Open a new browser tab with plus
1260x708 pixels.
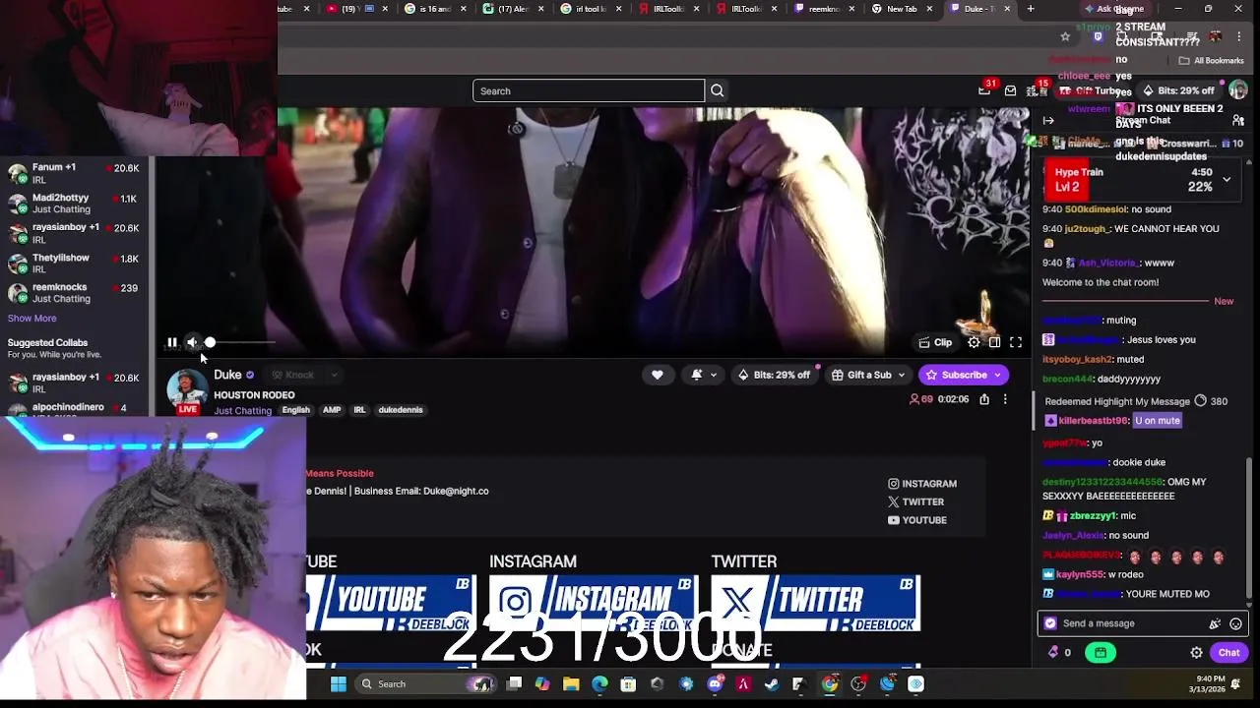[x=1031, y=9]
